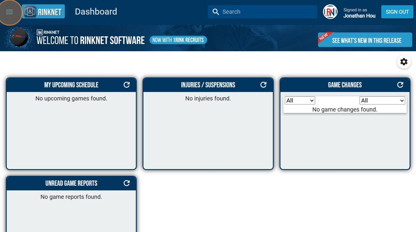Image resolution: width=416 pixels, height=232 pixels.
Task: Refresh Injuries / Suspensions panel
Action: coord(263,85)
